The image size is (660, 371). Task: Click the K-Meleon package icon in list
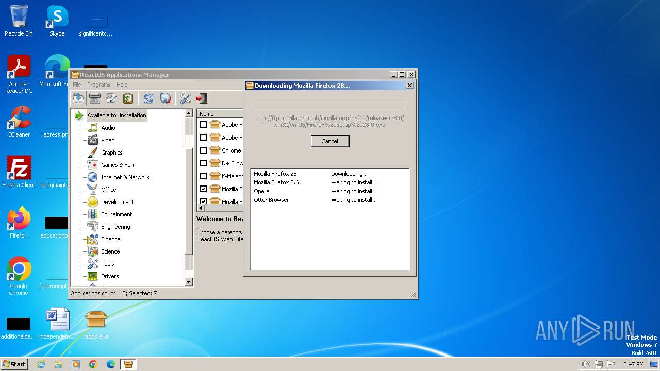point(214,176)
